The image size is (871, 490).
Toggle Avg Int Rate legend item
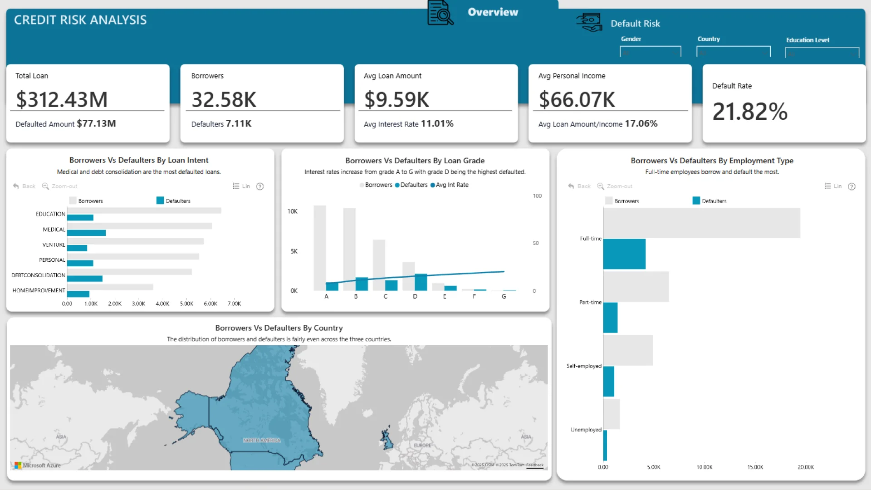[450, 185]
